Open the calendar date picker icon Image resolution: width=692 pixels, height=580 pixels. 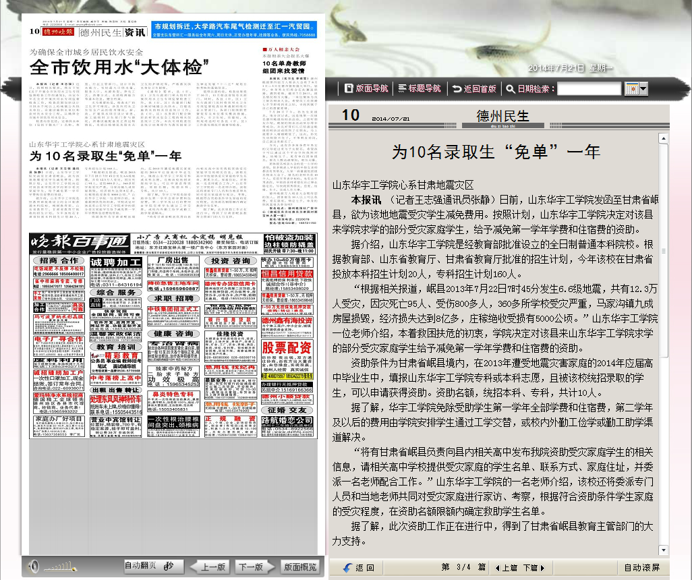(x=631, y=88)
